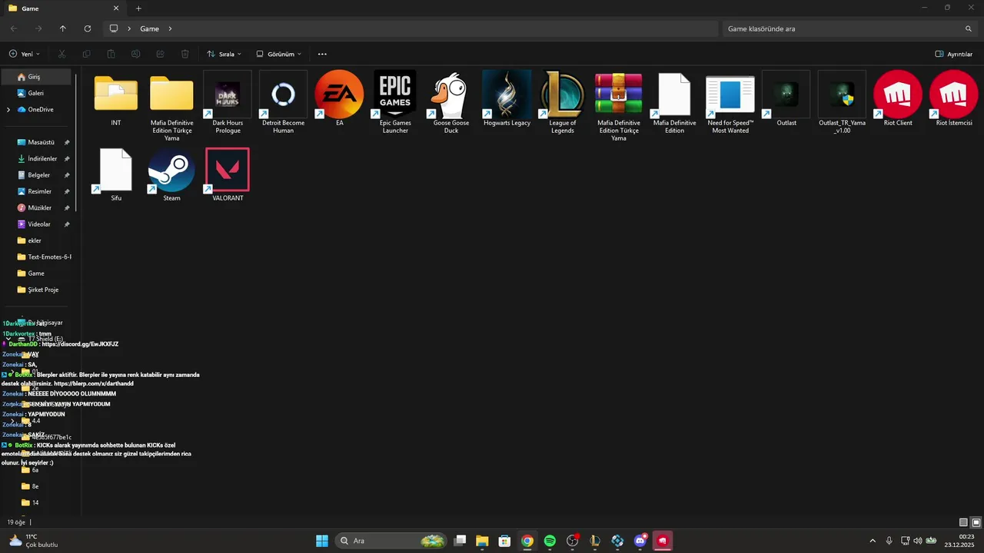This screenshot has width=984, height=553.
Task: Click the Game klasöründe ara search field
Action: coord(850,28)
